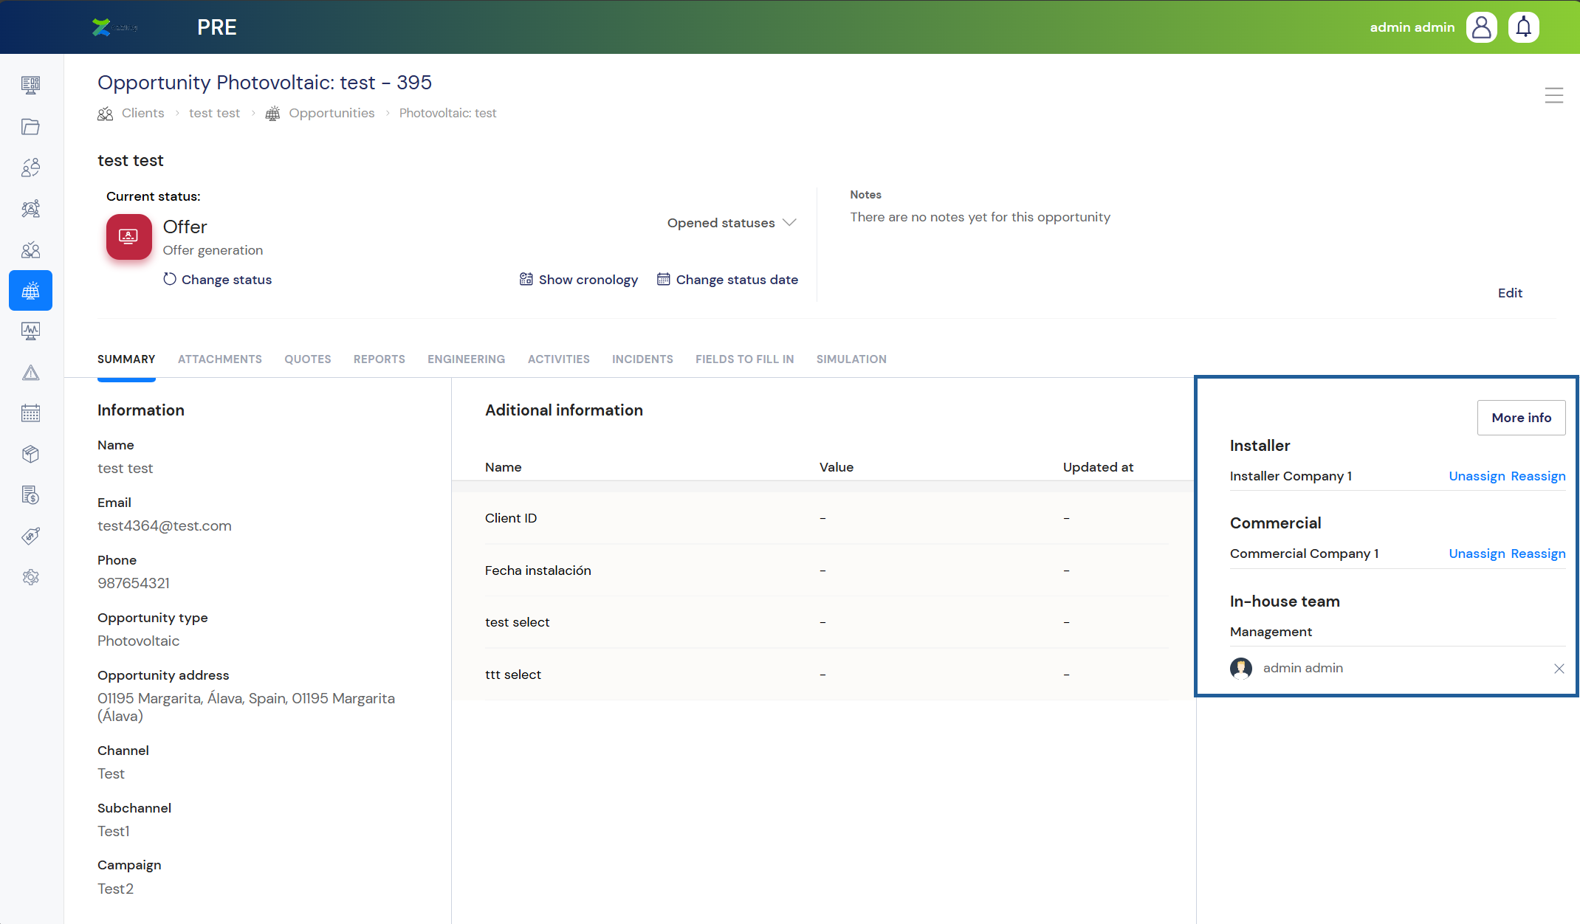Click the Clients breadcrumb link
Viewport: 1580px width, 924px height.
coord(143,113)
